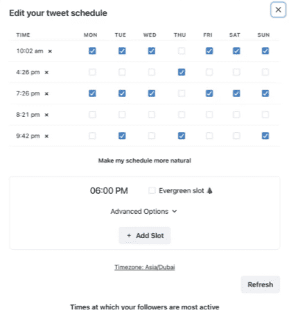Remove the 10:02 am time slot
Screen dimensions: 289x310
[50, 51]
